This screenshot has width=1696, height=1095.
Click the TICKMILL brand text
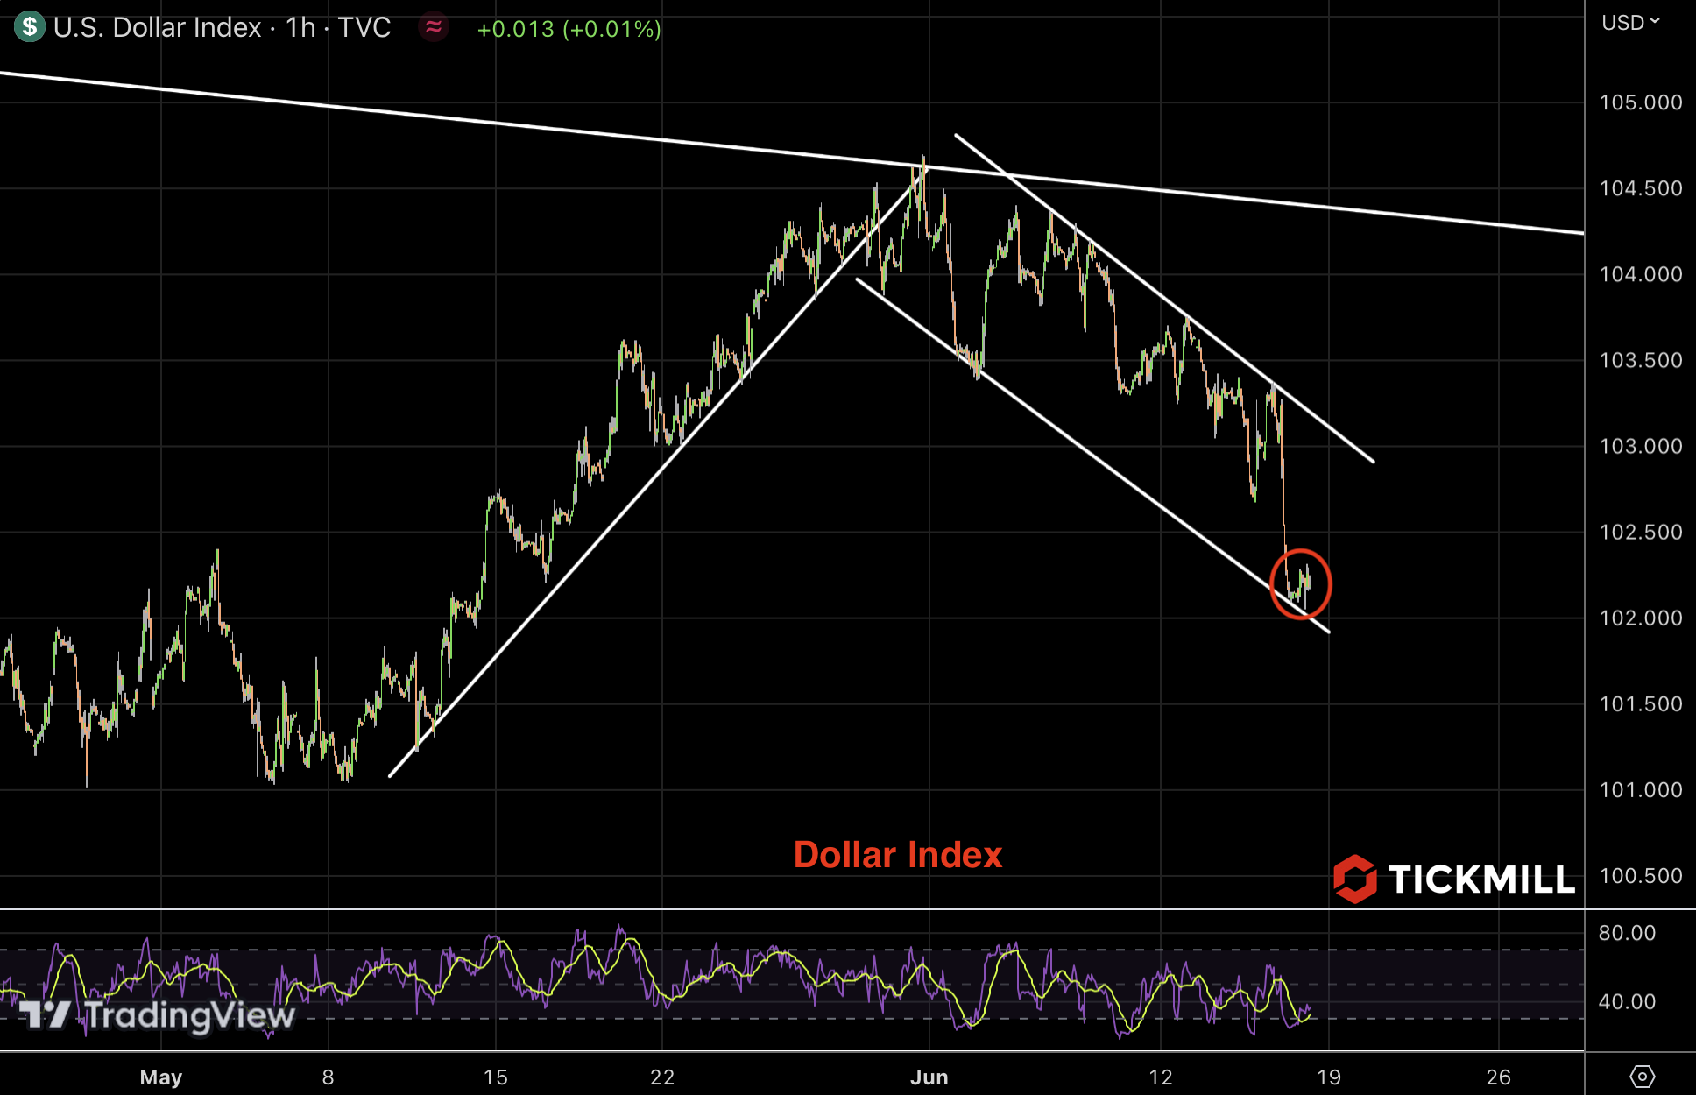pyautogui.click(x=1481, y=880)
